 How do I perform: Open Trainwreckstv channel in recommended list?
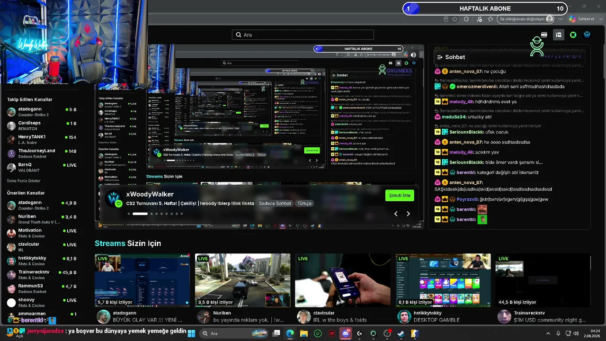point(42,275)
